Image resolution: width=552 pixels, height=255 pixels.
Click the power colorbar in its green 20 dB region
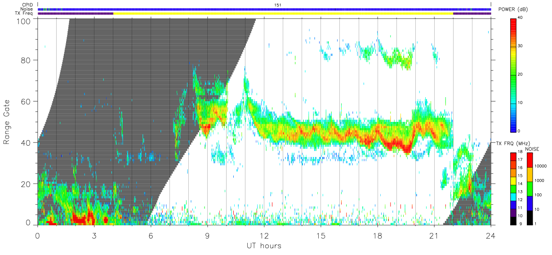point(513,75)
